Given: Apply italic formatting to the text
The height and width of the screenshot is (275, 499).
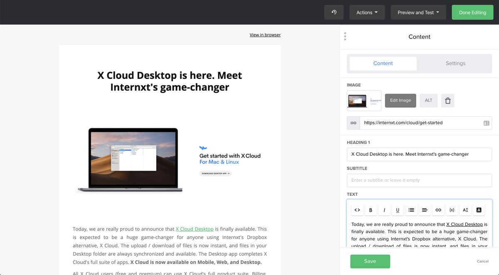Looking at the screenshot, I should [x=384, y=210].
